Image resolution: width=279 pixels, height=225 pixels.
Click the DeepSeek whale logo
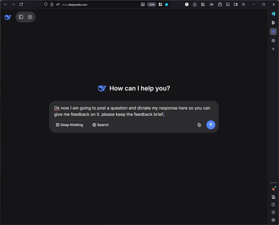8,17
